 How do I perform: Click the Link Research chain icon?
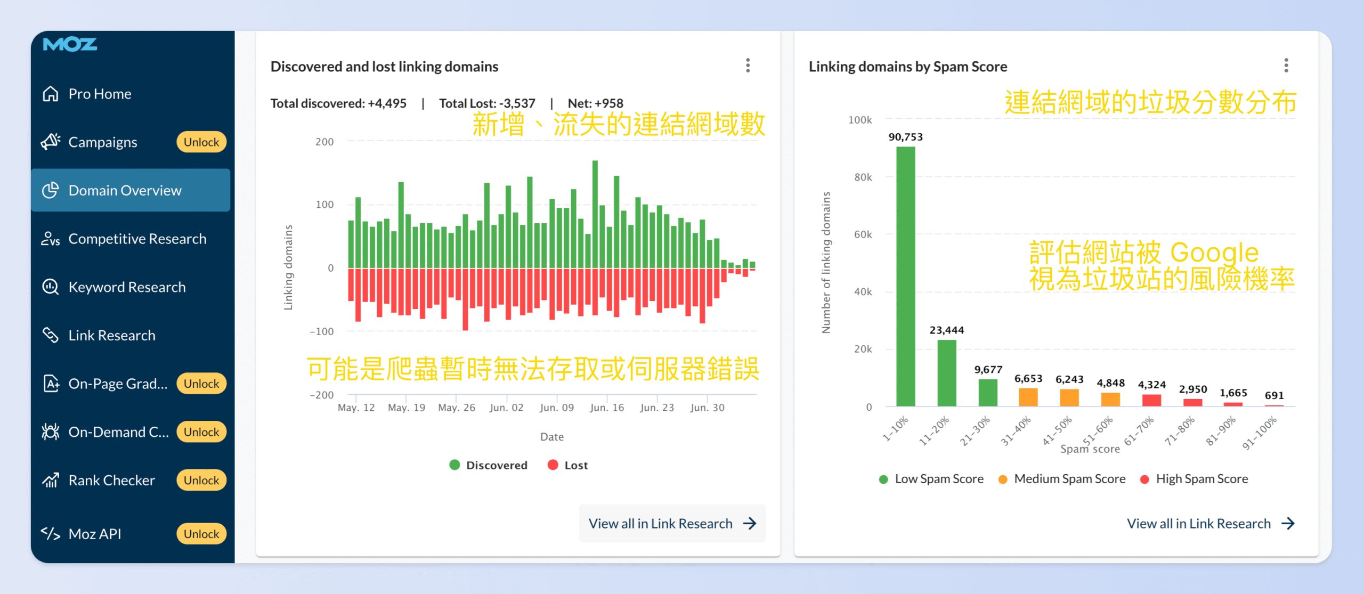(51, 335)
